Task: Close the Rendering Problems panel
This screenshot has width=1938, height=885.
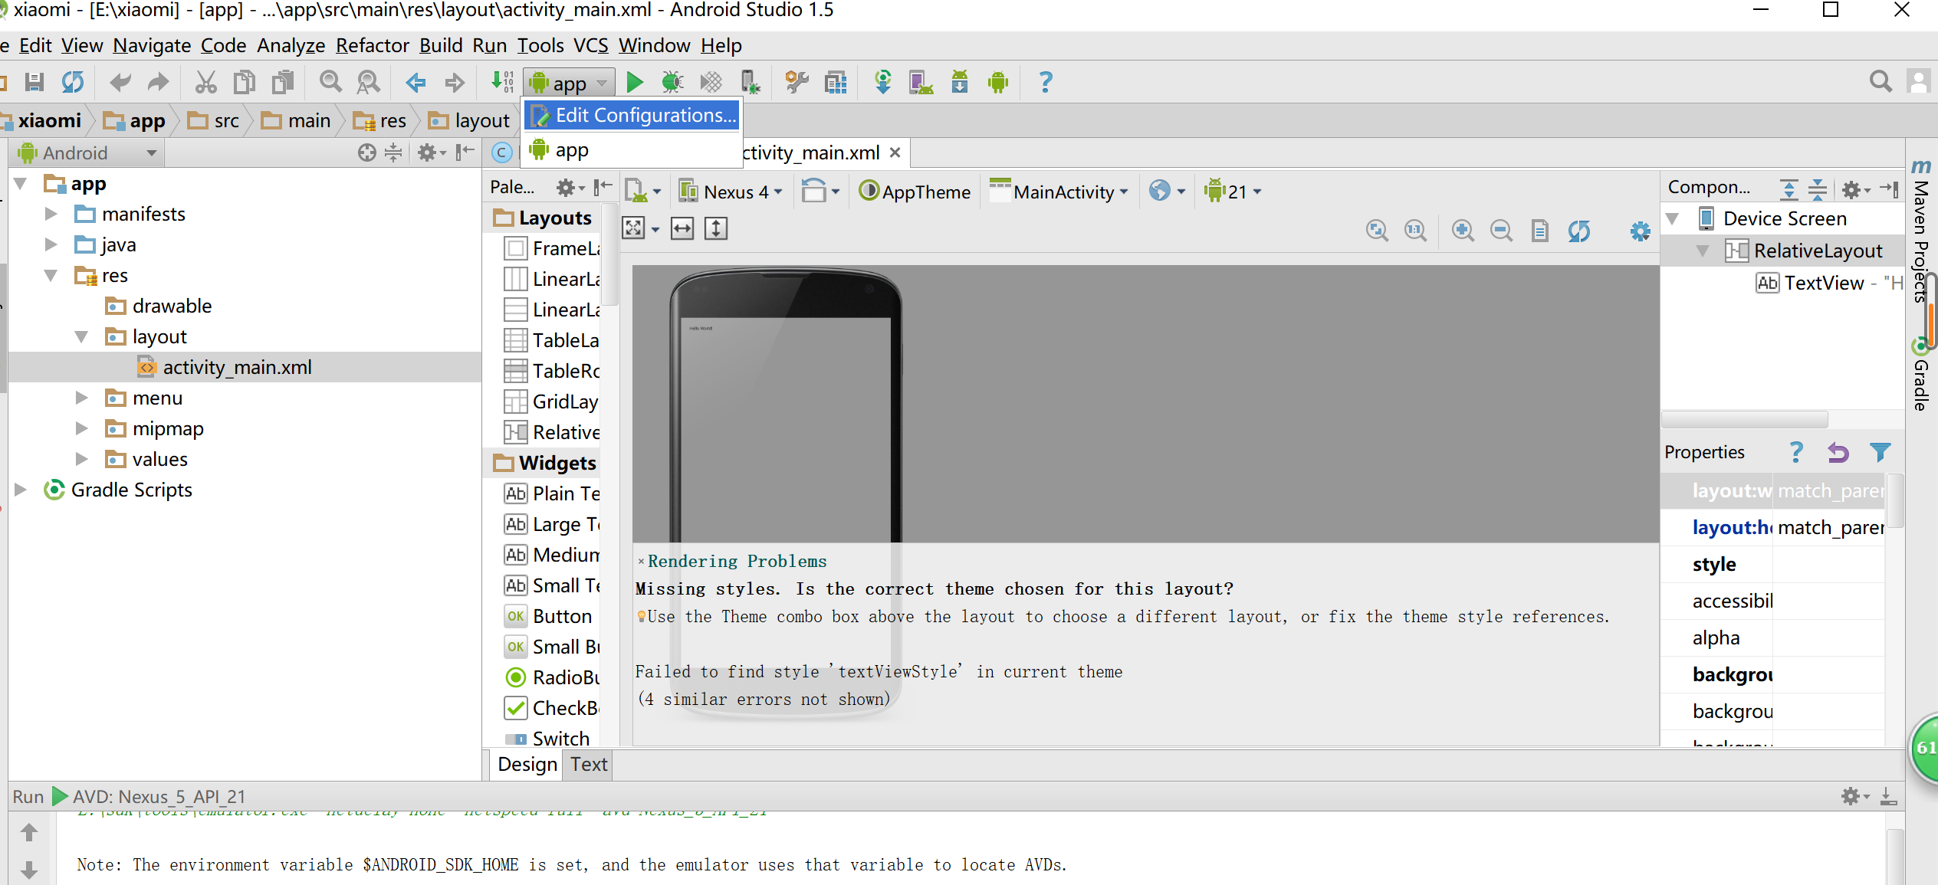Action: click(x=641, y=562)
